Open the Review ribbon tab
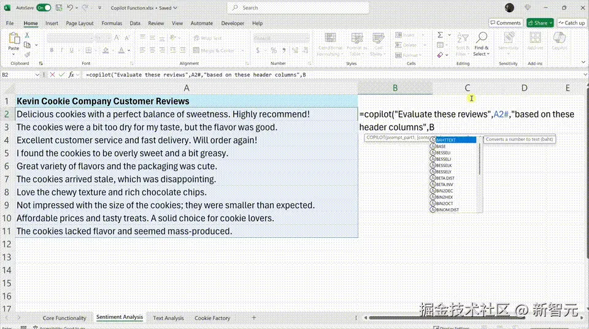589x329 pixels. (x=156, y=23)
